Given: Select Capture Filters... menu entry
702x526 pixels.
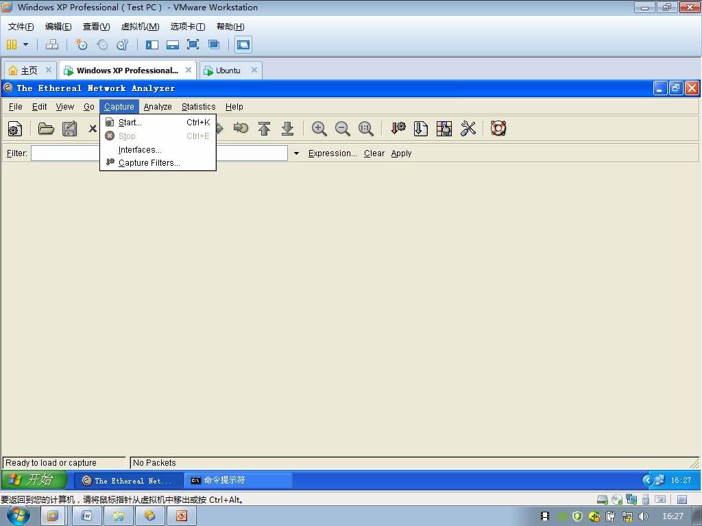Looking at the screenshot, I should [x=158, y=163].
